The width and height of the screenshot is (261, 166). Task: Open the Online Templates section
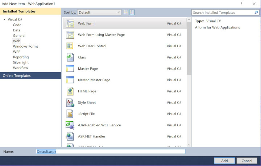(x=30, y=76)
